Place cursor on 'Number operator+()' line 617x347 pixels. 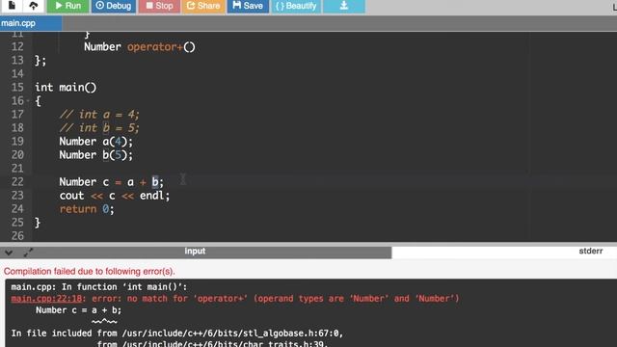(x=139, y=47)
